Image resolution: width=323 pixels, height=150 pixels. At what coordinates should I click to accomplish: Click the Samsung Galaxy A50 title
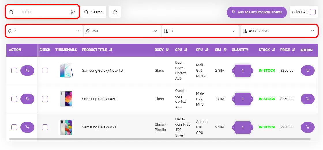coord(99,99)
